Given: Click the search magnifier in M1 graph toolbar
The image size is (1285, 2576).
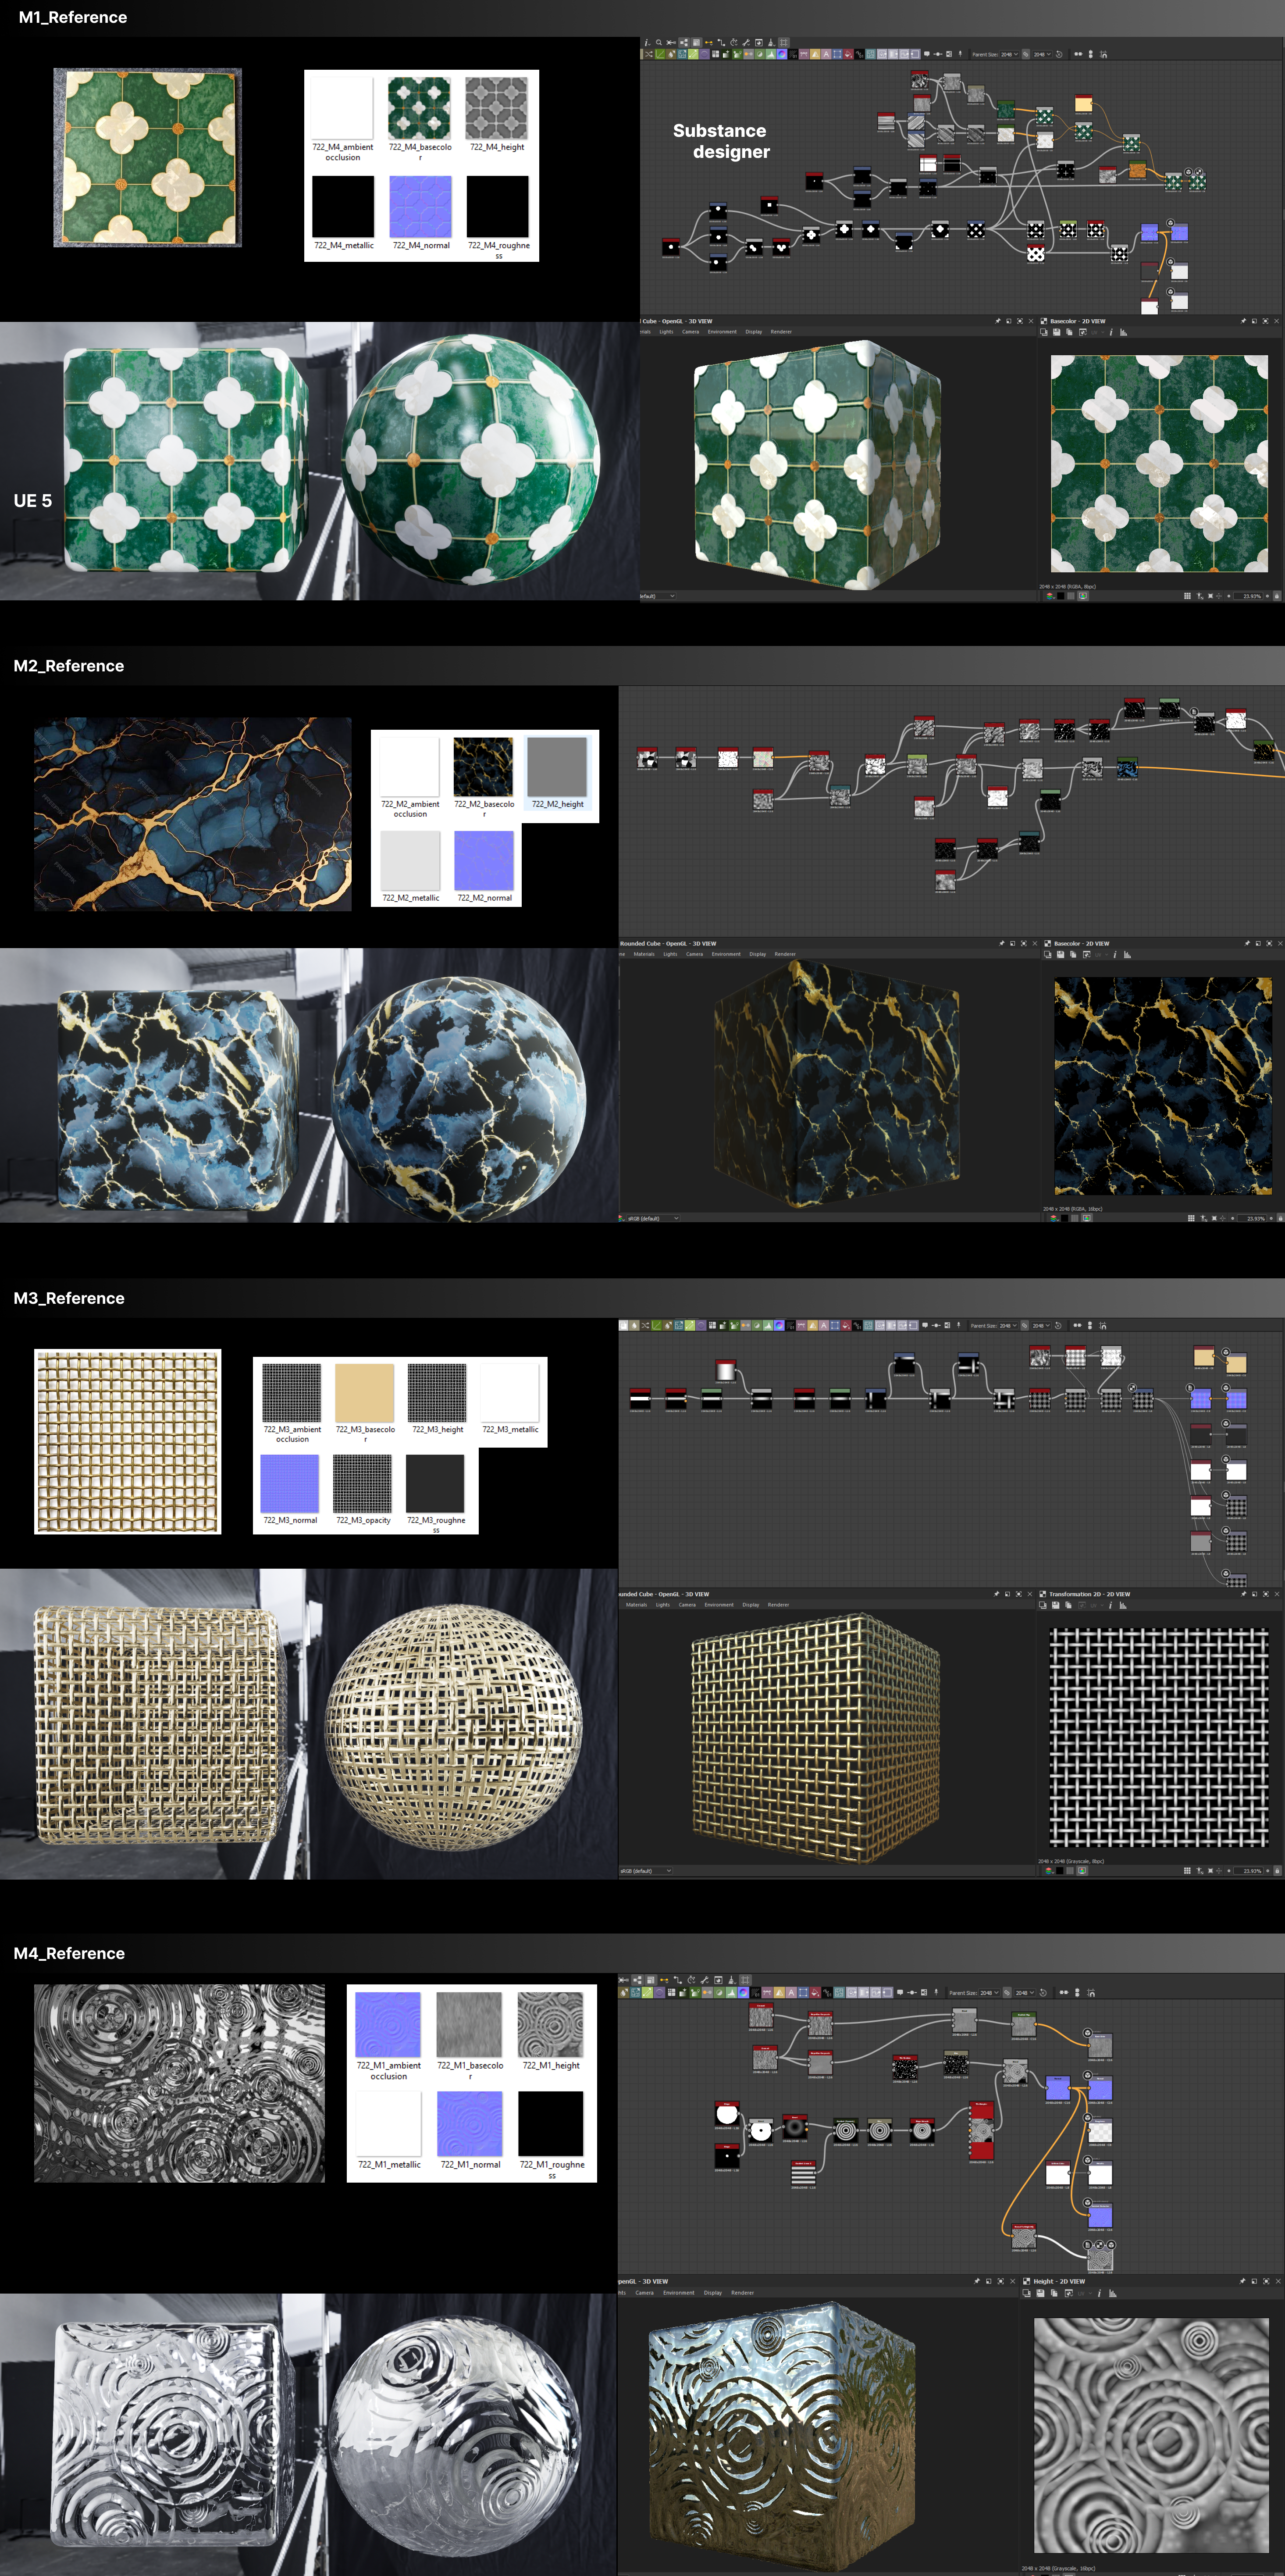Looking at the screenshot, I should 658,42.
